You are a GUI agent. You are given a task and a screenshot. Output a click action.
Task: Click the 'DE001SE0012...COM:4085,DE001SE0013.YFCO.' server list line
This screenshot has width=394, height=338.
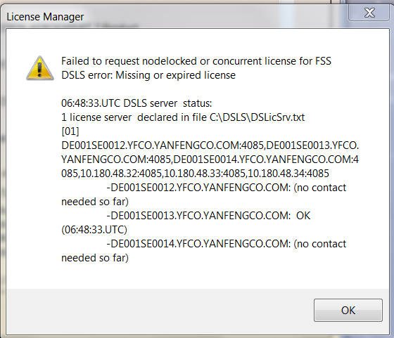210,145
